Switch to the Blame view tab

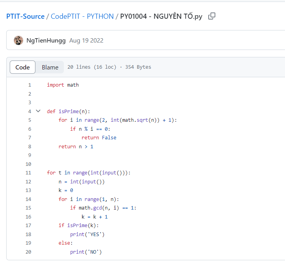50,67
